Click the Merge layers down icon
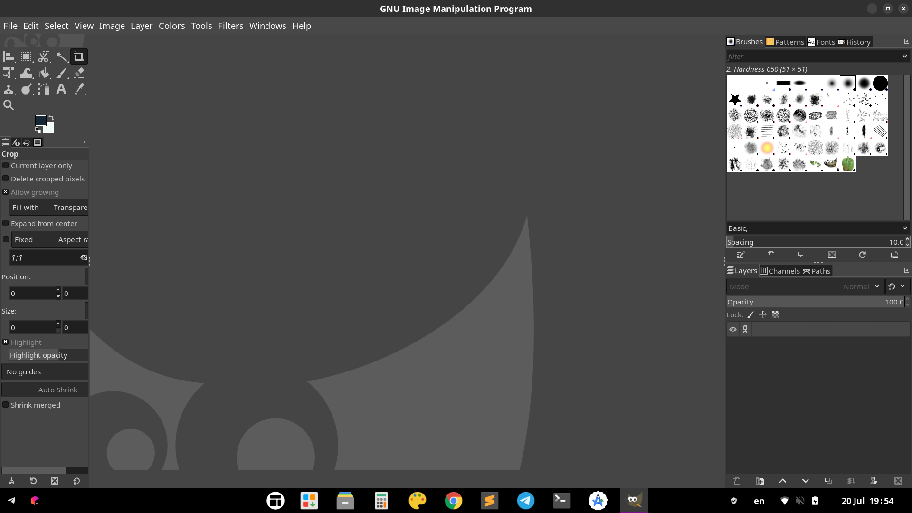Viewport: 912px width, 513px height. pos(851,481)
